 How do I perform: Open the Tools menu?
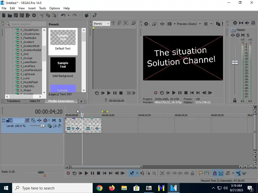pos(42,8)
